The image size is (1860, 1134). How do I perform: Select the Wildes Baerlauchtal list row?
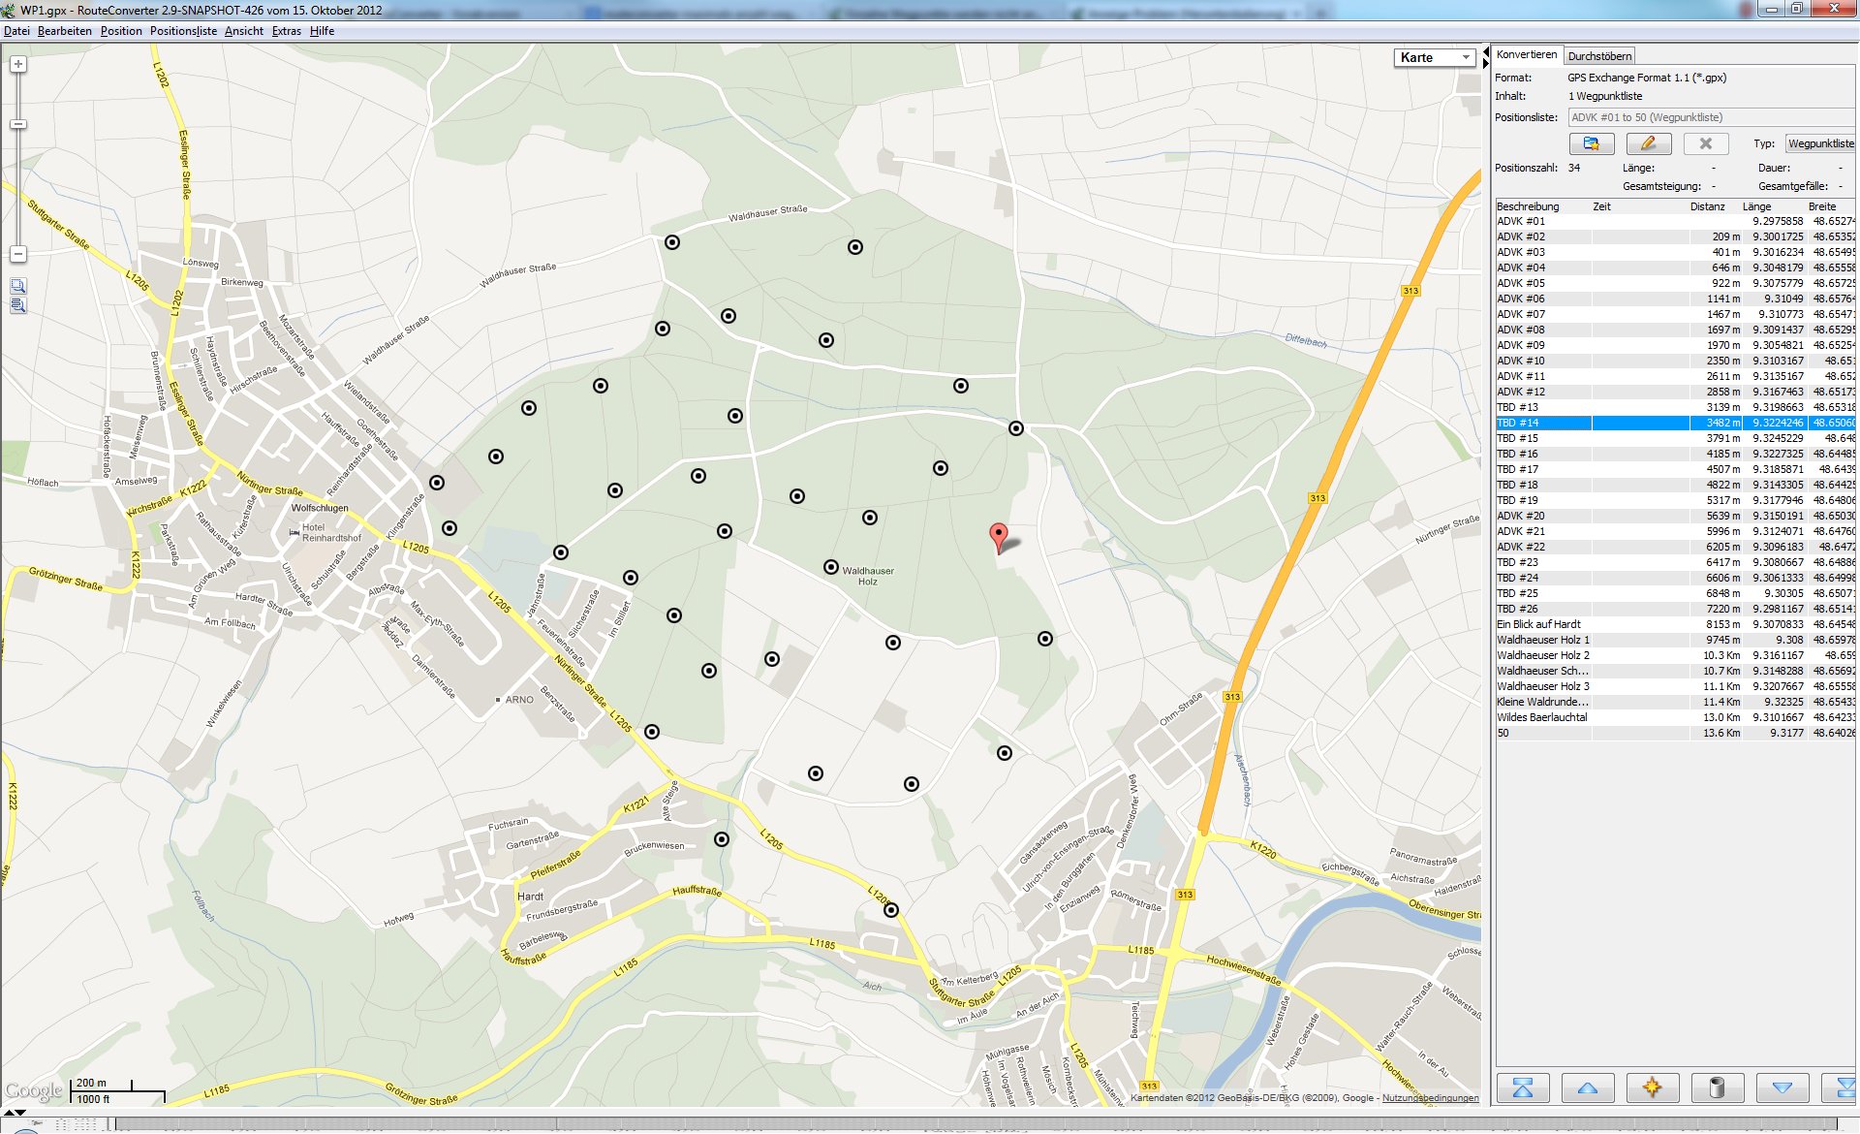pos(1541,717)
